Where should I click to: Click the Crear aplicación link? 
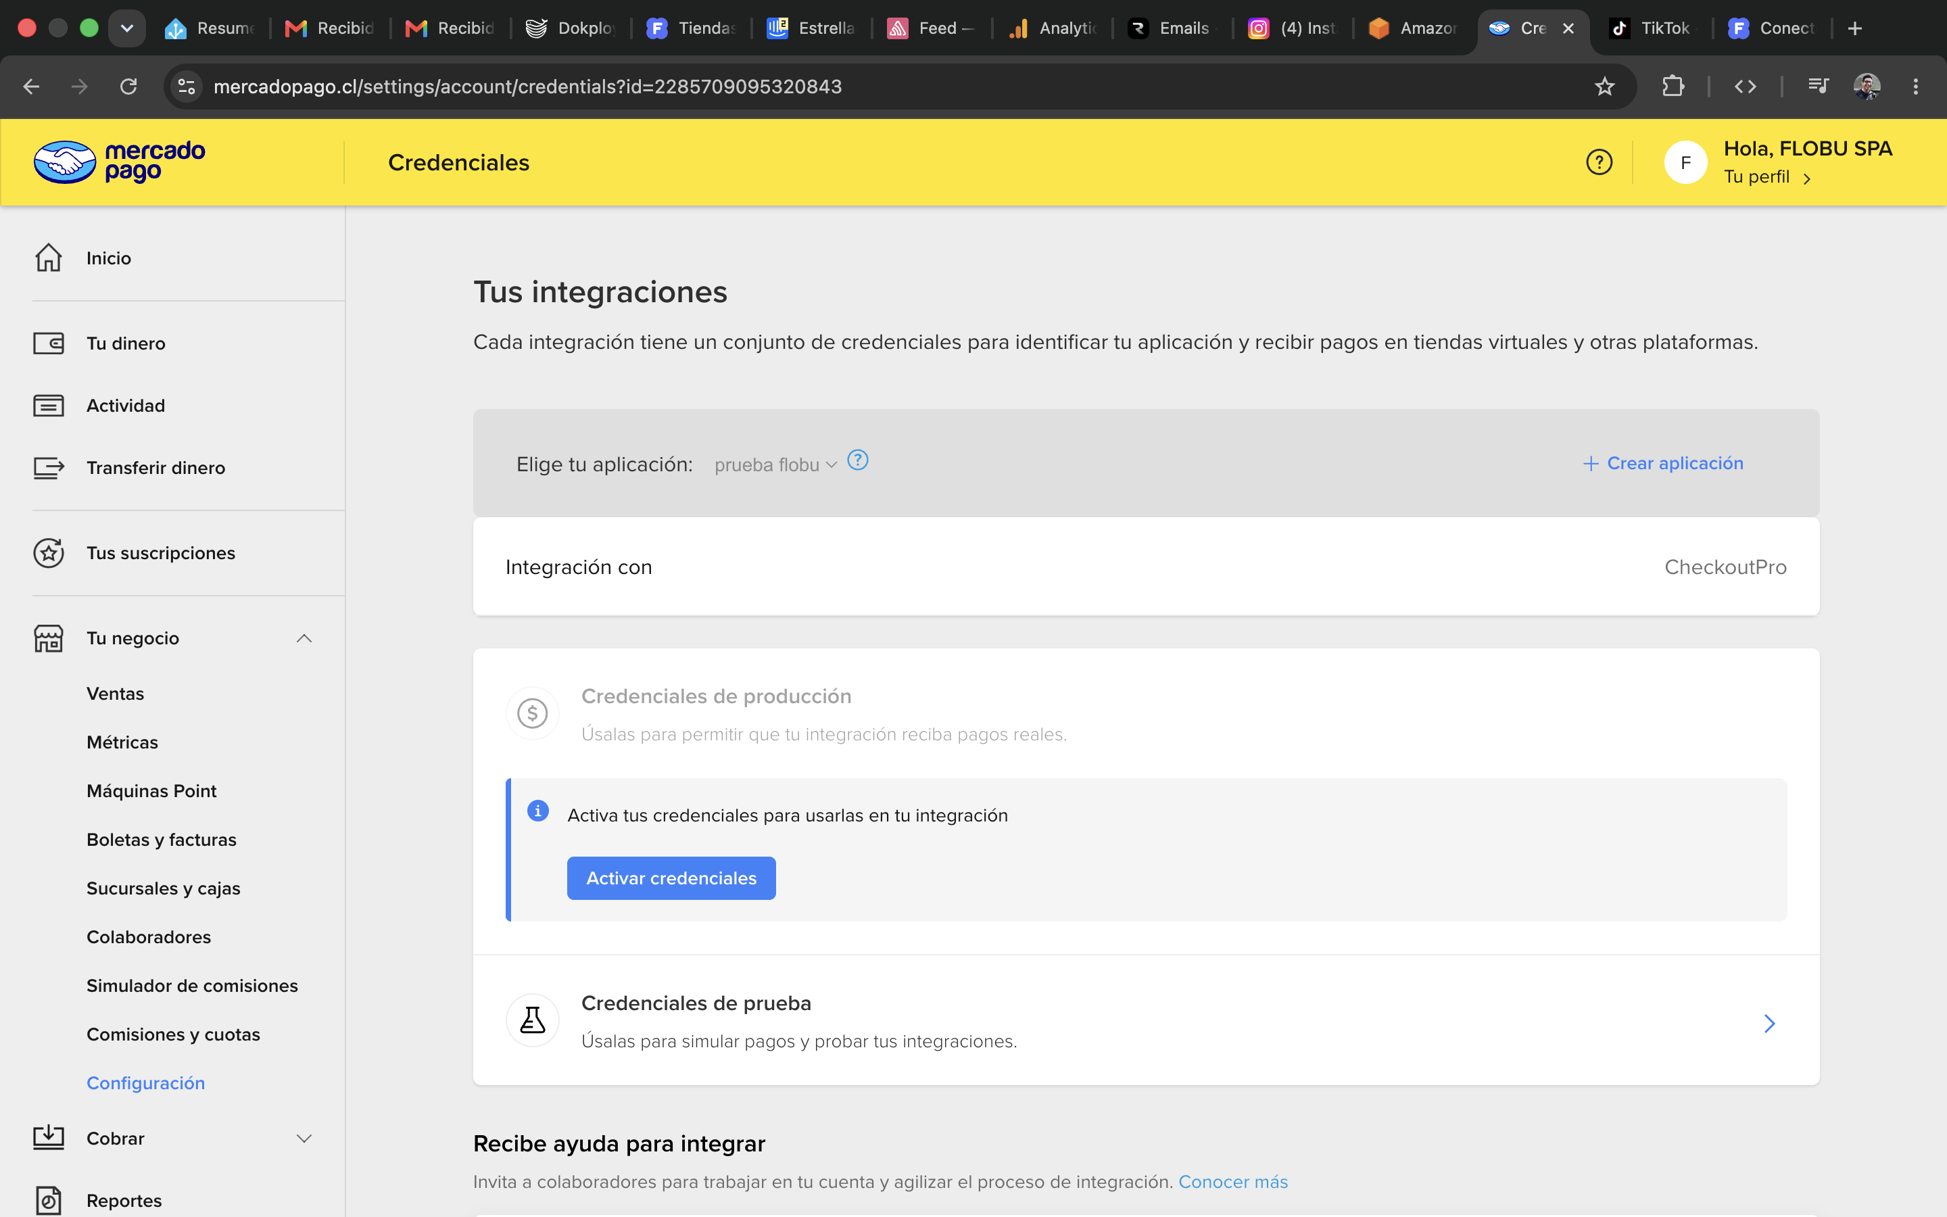click(x=1663, y=463)
